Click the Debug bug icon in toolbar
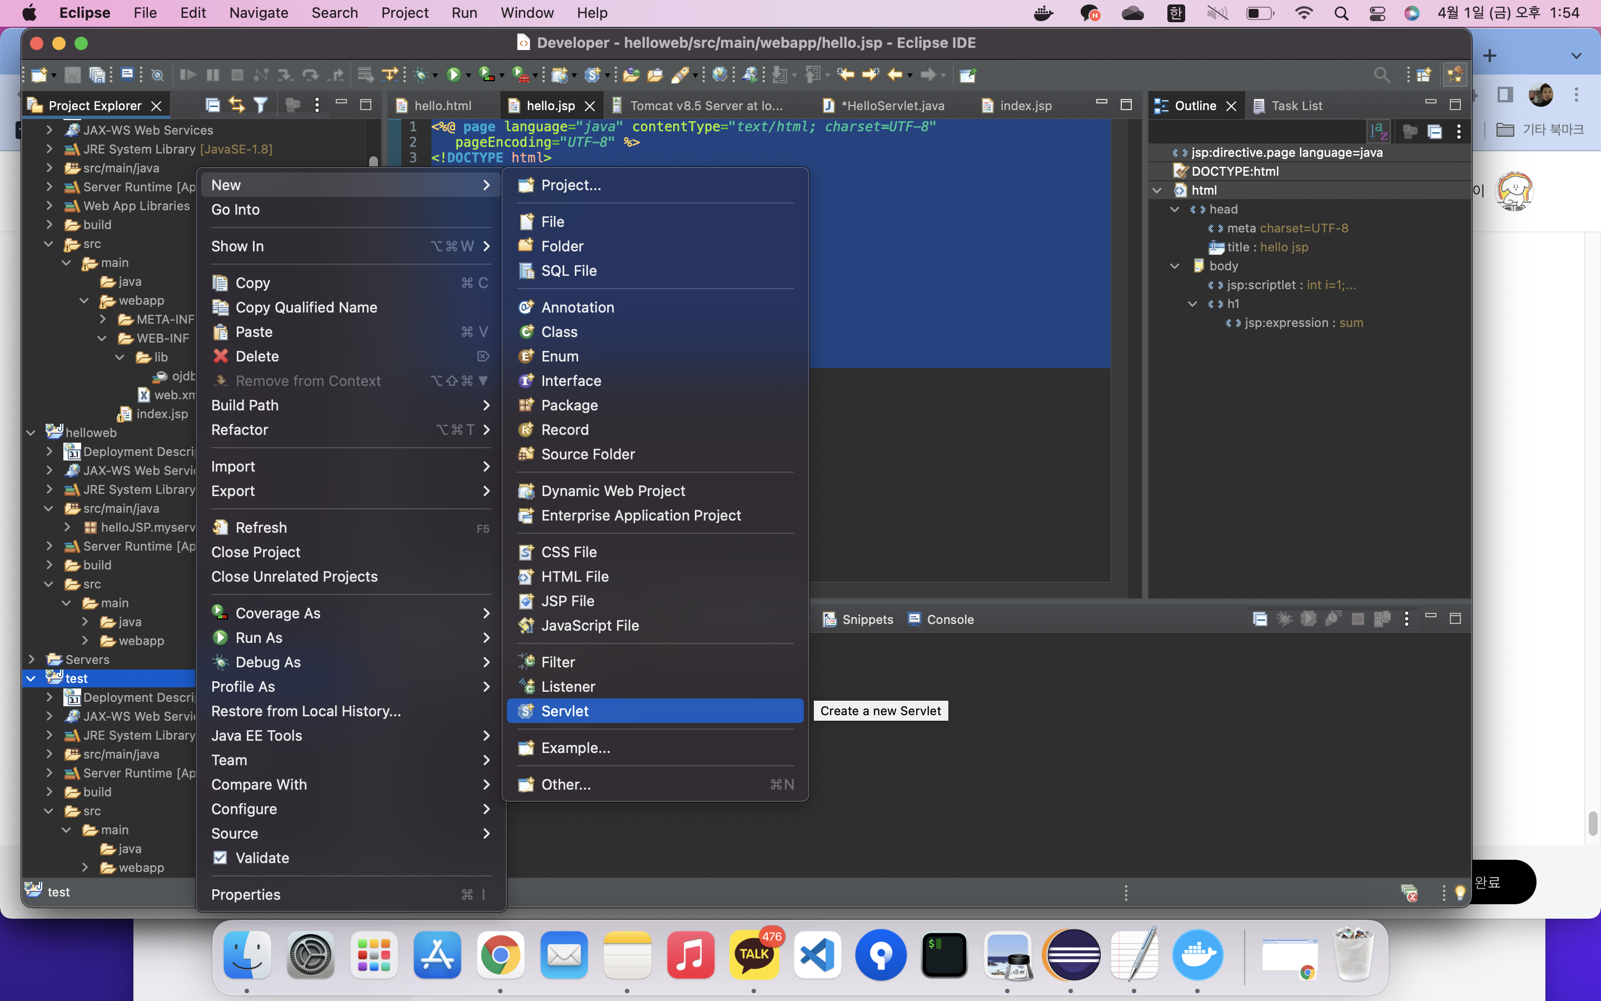Screen dimensions: 1601x1001 [420, 75]
